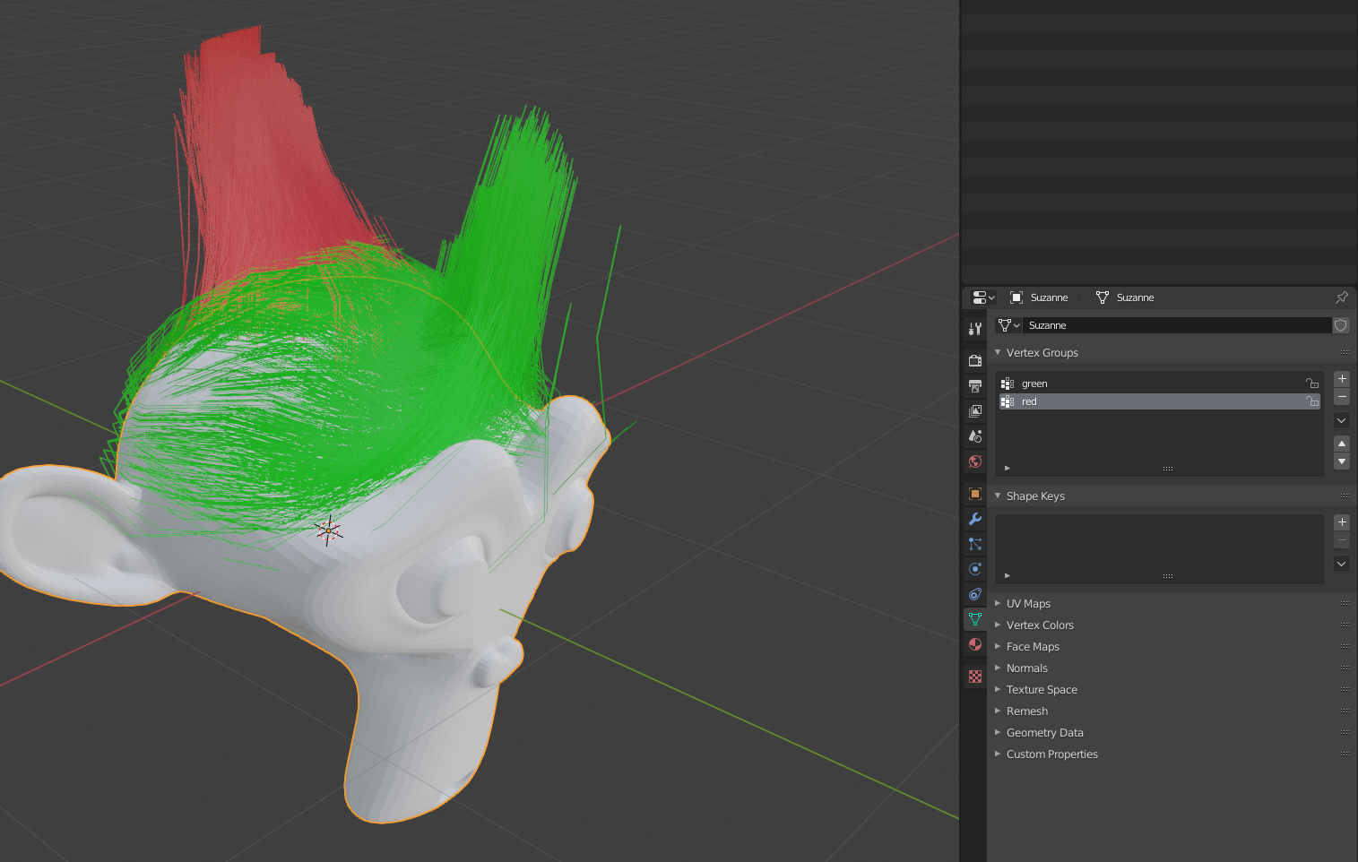Switch to the Material Properties tab
This screenshot has height=862, width=1358.
[x=974, y=643]
